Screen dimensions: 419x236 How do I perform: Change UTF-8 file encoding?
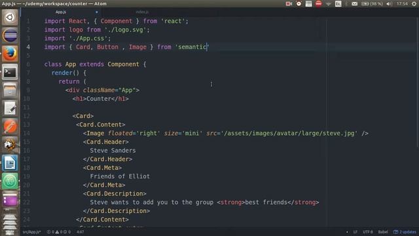(368, 232)
